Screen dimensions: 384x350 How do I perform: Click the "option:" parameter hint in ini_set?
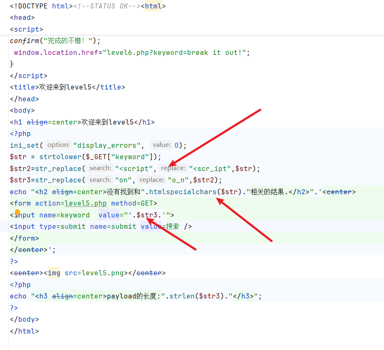coord(58,145)
